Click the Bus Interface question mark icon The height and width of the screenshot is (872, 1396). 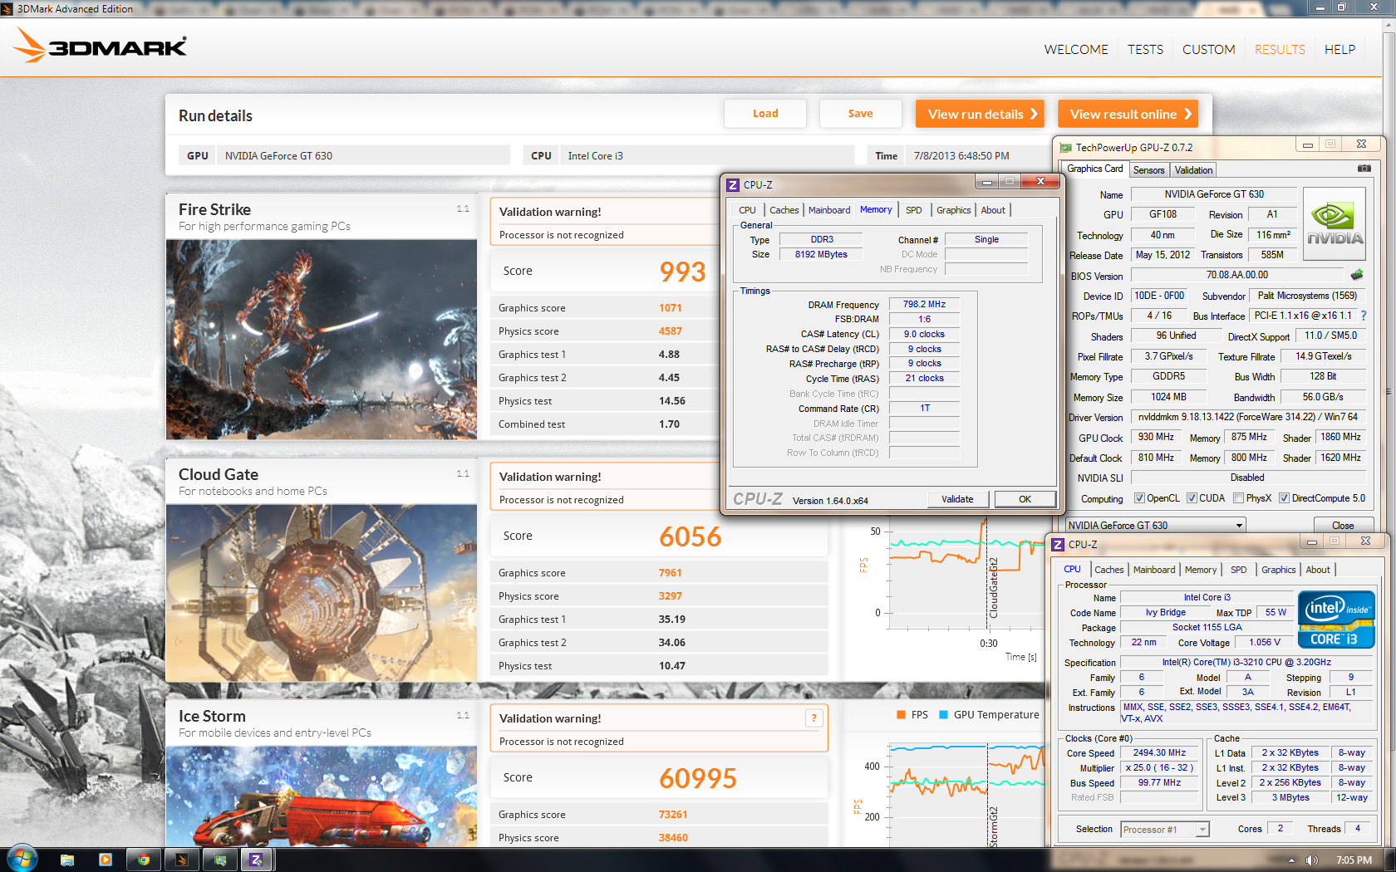click(x=1363, y=316)
